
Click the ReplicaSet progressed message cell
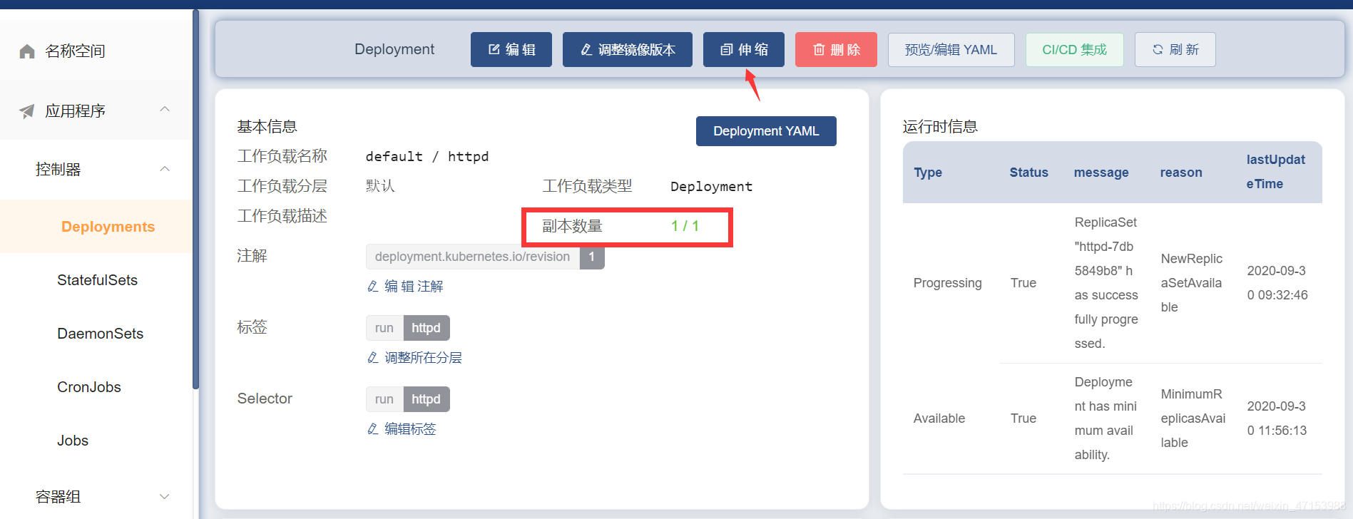pos(1106,283)
